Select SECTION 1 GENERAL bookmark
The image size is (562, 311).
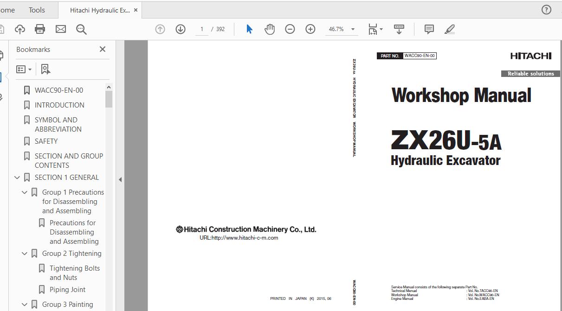coord(66,177)
